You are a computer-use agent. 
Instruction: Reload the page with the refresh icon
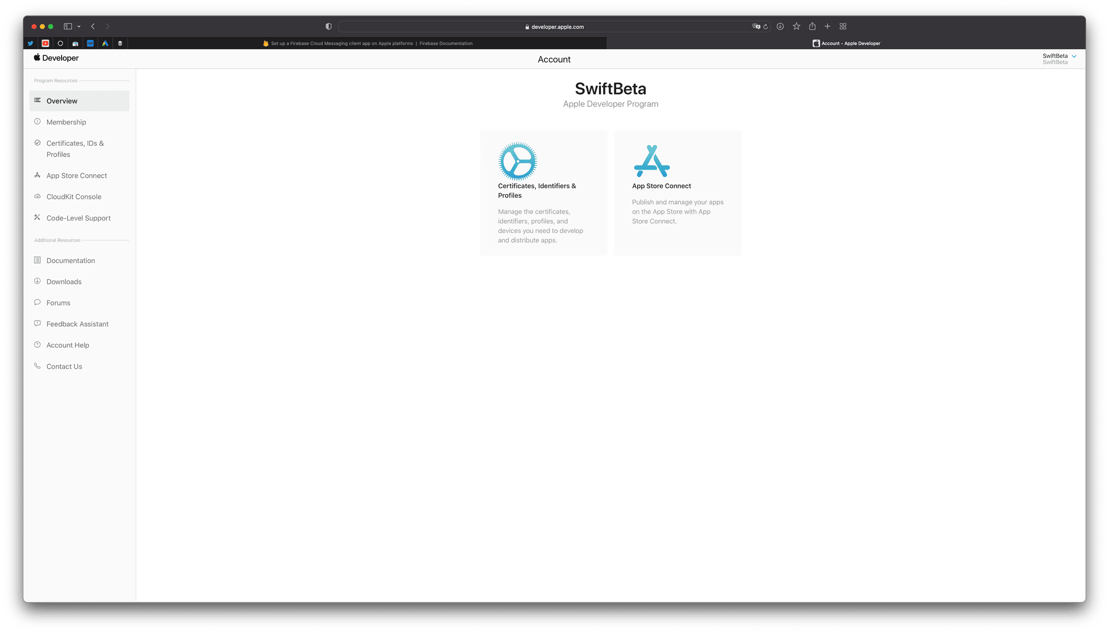click(766, 27)
